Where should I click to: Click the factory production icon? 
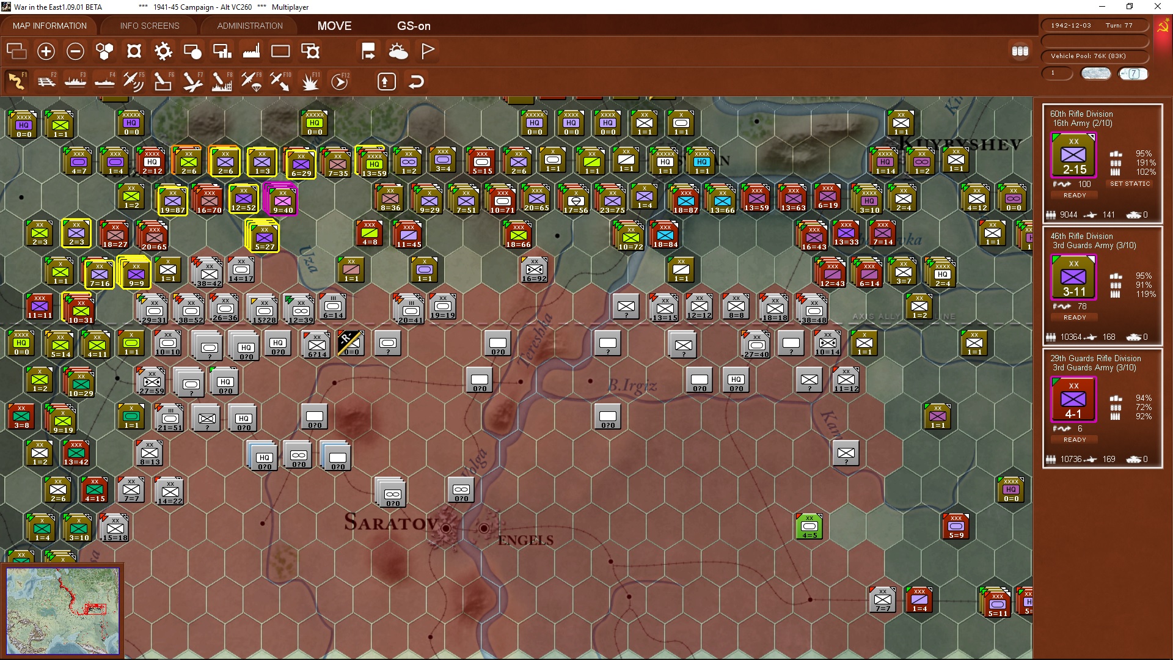click(251, 51)
